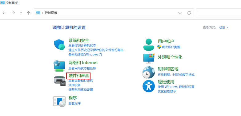241x116 pixels.
Task: Open the 硬件和声音 printer icon
Action: click(x=60, y=81)
